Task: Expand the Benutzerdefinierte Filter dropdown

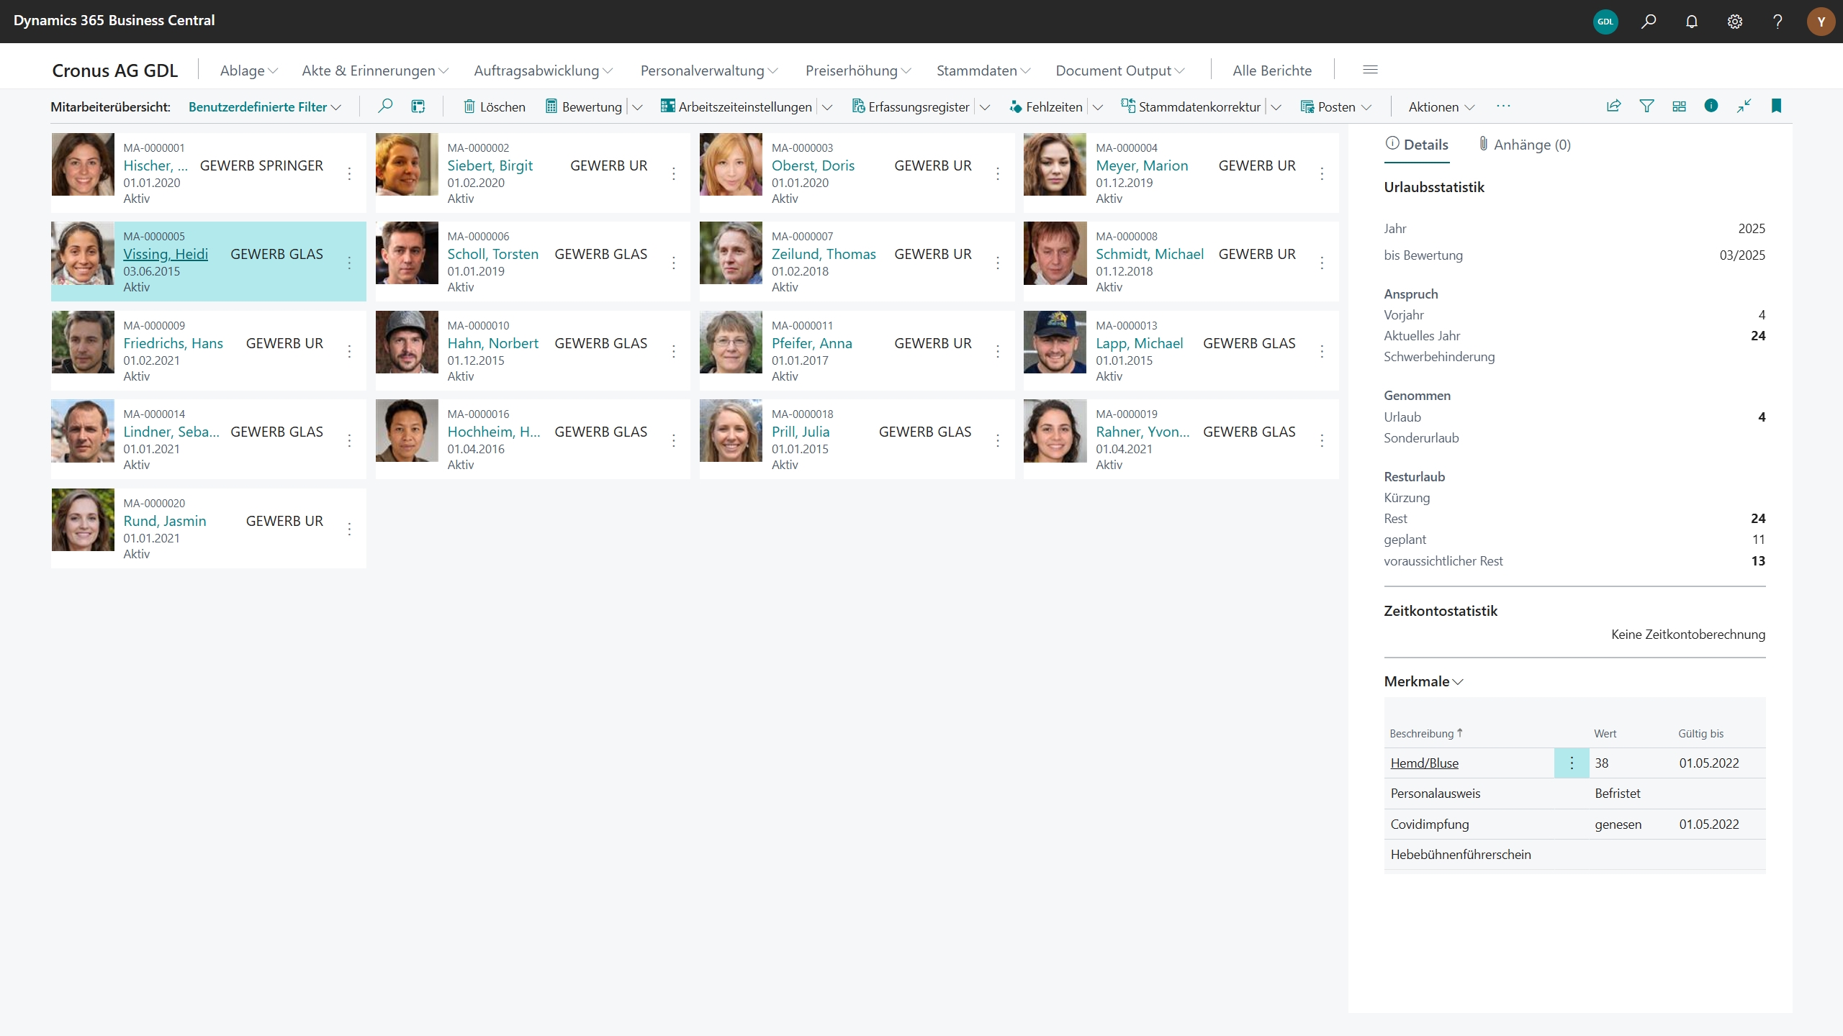Action: coord(264,106)
